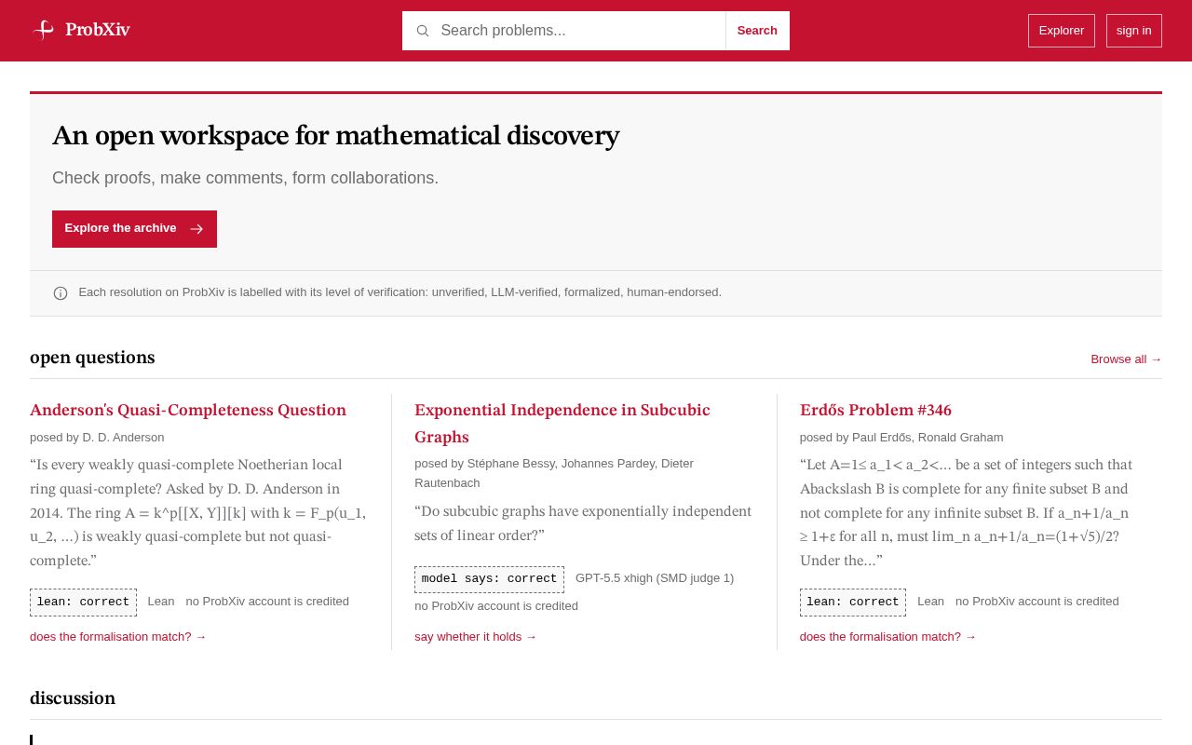Click the ProbXiv site name text
Viewport: 1192px width, 745px height.
pos(98,30)
